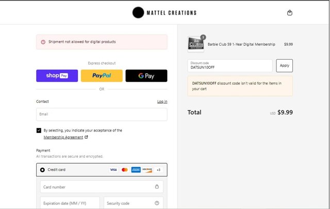Open the Membership Agreement link

point(63,137)
